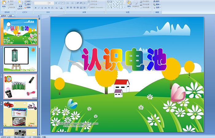The image size is (215, 138).
Task: Click the Increase font size icon
Action: point(56,3)
